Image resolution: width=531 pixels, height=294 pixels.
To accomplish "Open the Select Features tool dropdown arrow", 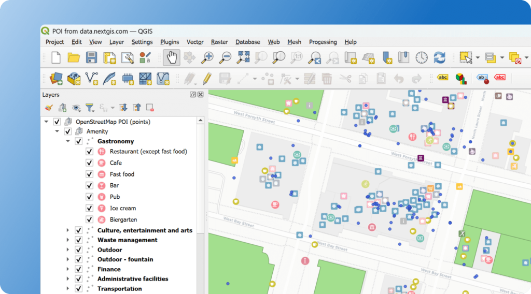I will click(478, 58).
